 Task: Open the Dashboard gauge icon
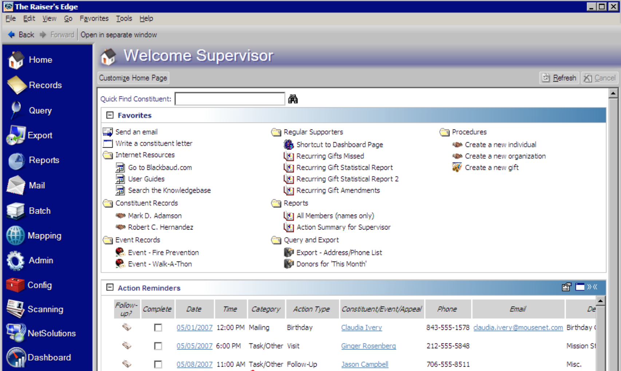click(16, 358)
